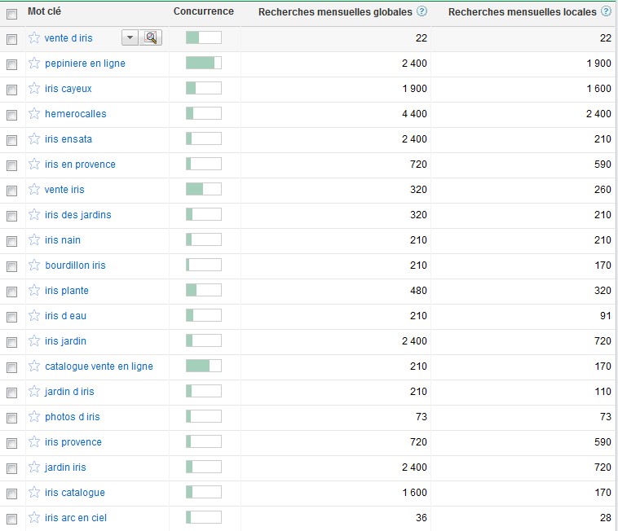This screenshot has width=618, height=531.
Task: Open the 'hemerocalles' keyword link
Action: [76, 114]
